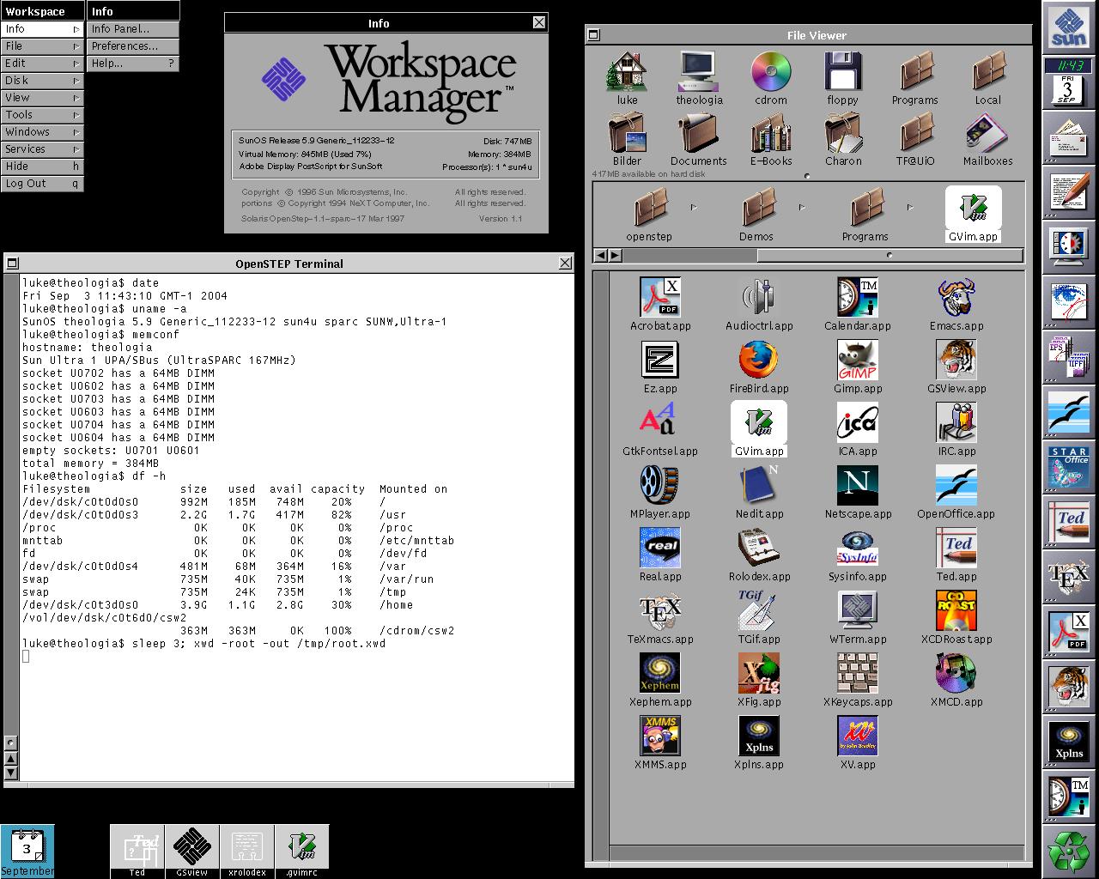The height and width of the screenshot is (879, 1099).
Task: Open the cdrom shelf icon
Action: point(770,73)
